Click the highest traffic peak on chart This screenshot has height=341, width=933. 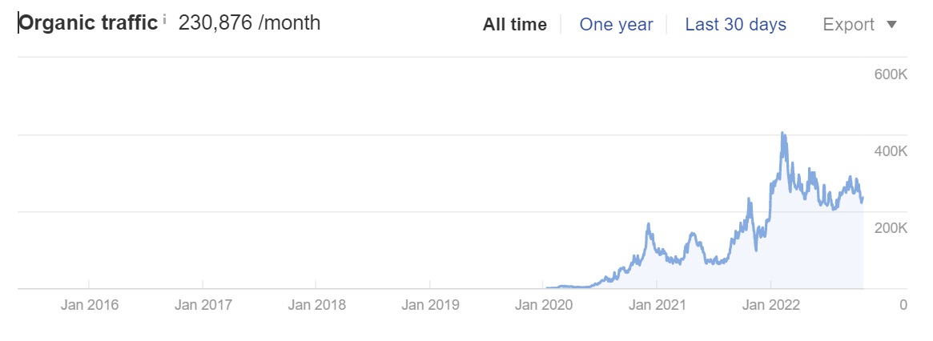[x=782, y=134]
